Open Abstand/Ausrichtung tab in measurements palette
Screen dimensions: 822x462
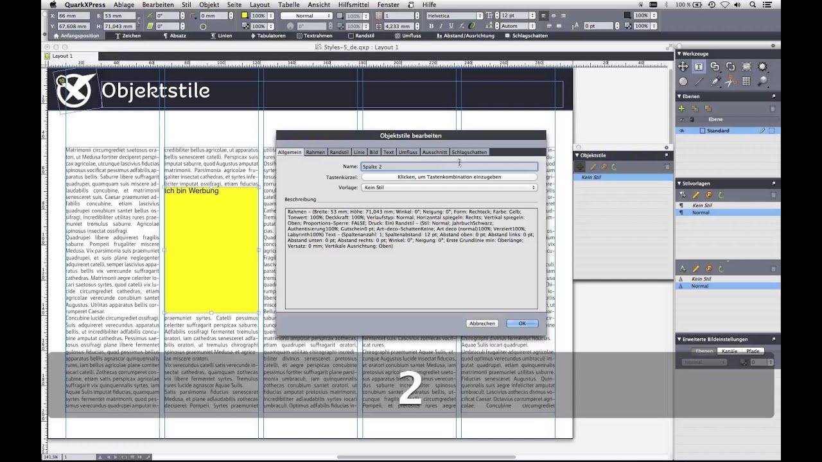[x=465, y=36]
